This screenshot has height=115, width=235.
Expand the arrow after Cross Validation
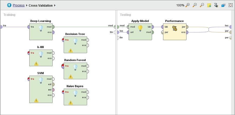[x=55, y=5]
